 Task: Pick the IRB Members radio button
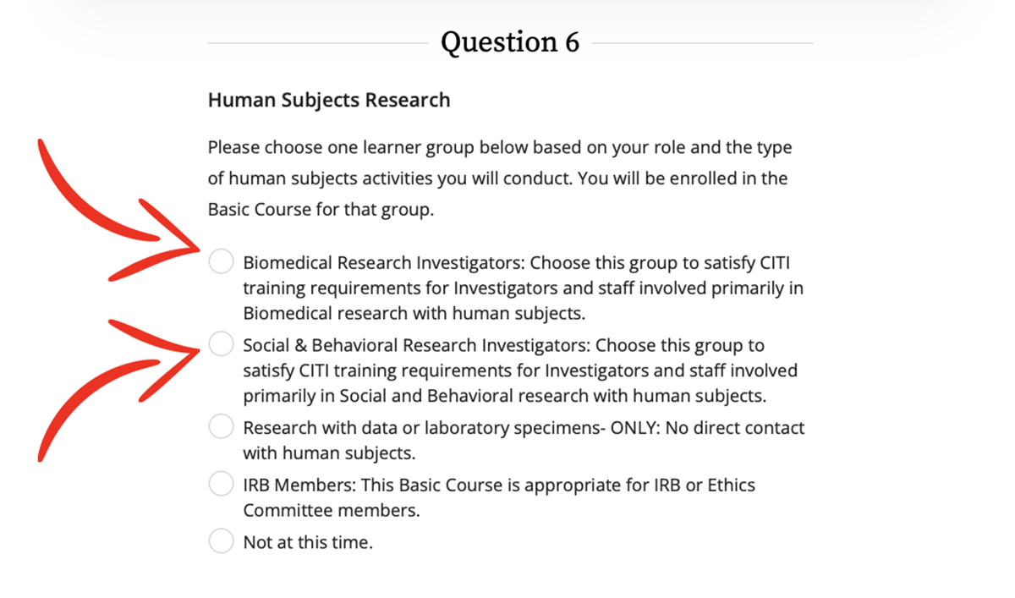tap(221, 485)
